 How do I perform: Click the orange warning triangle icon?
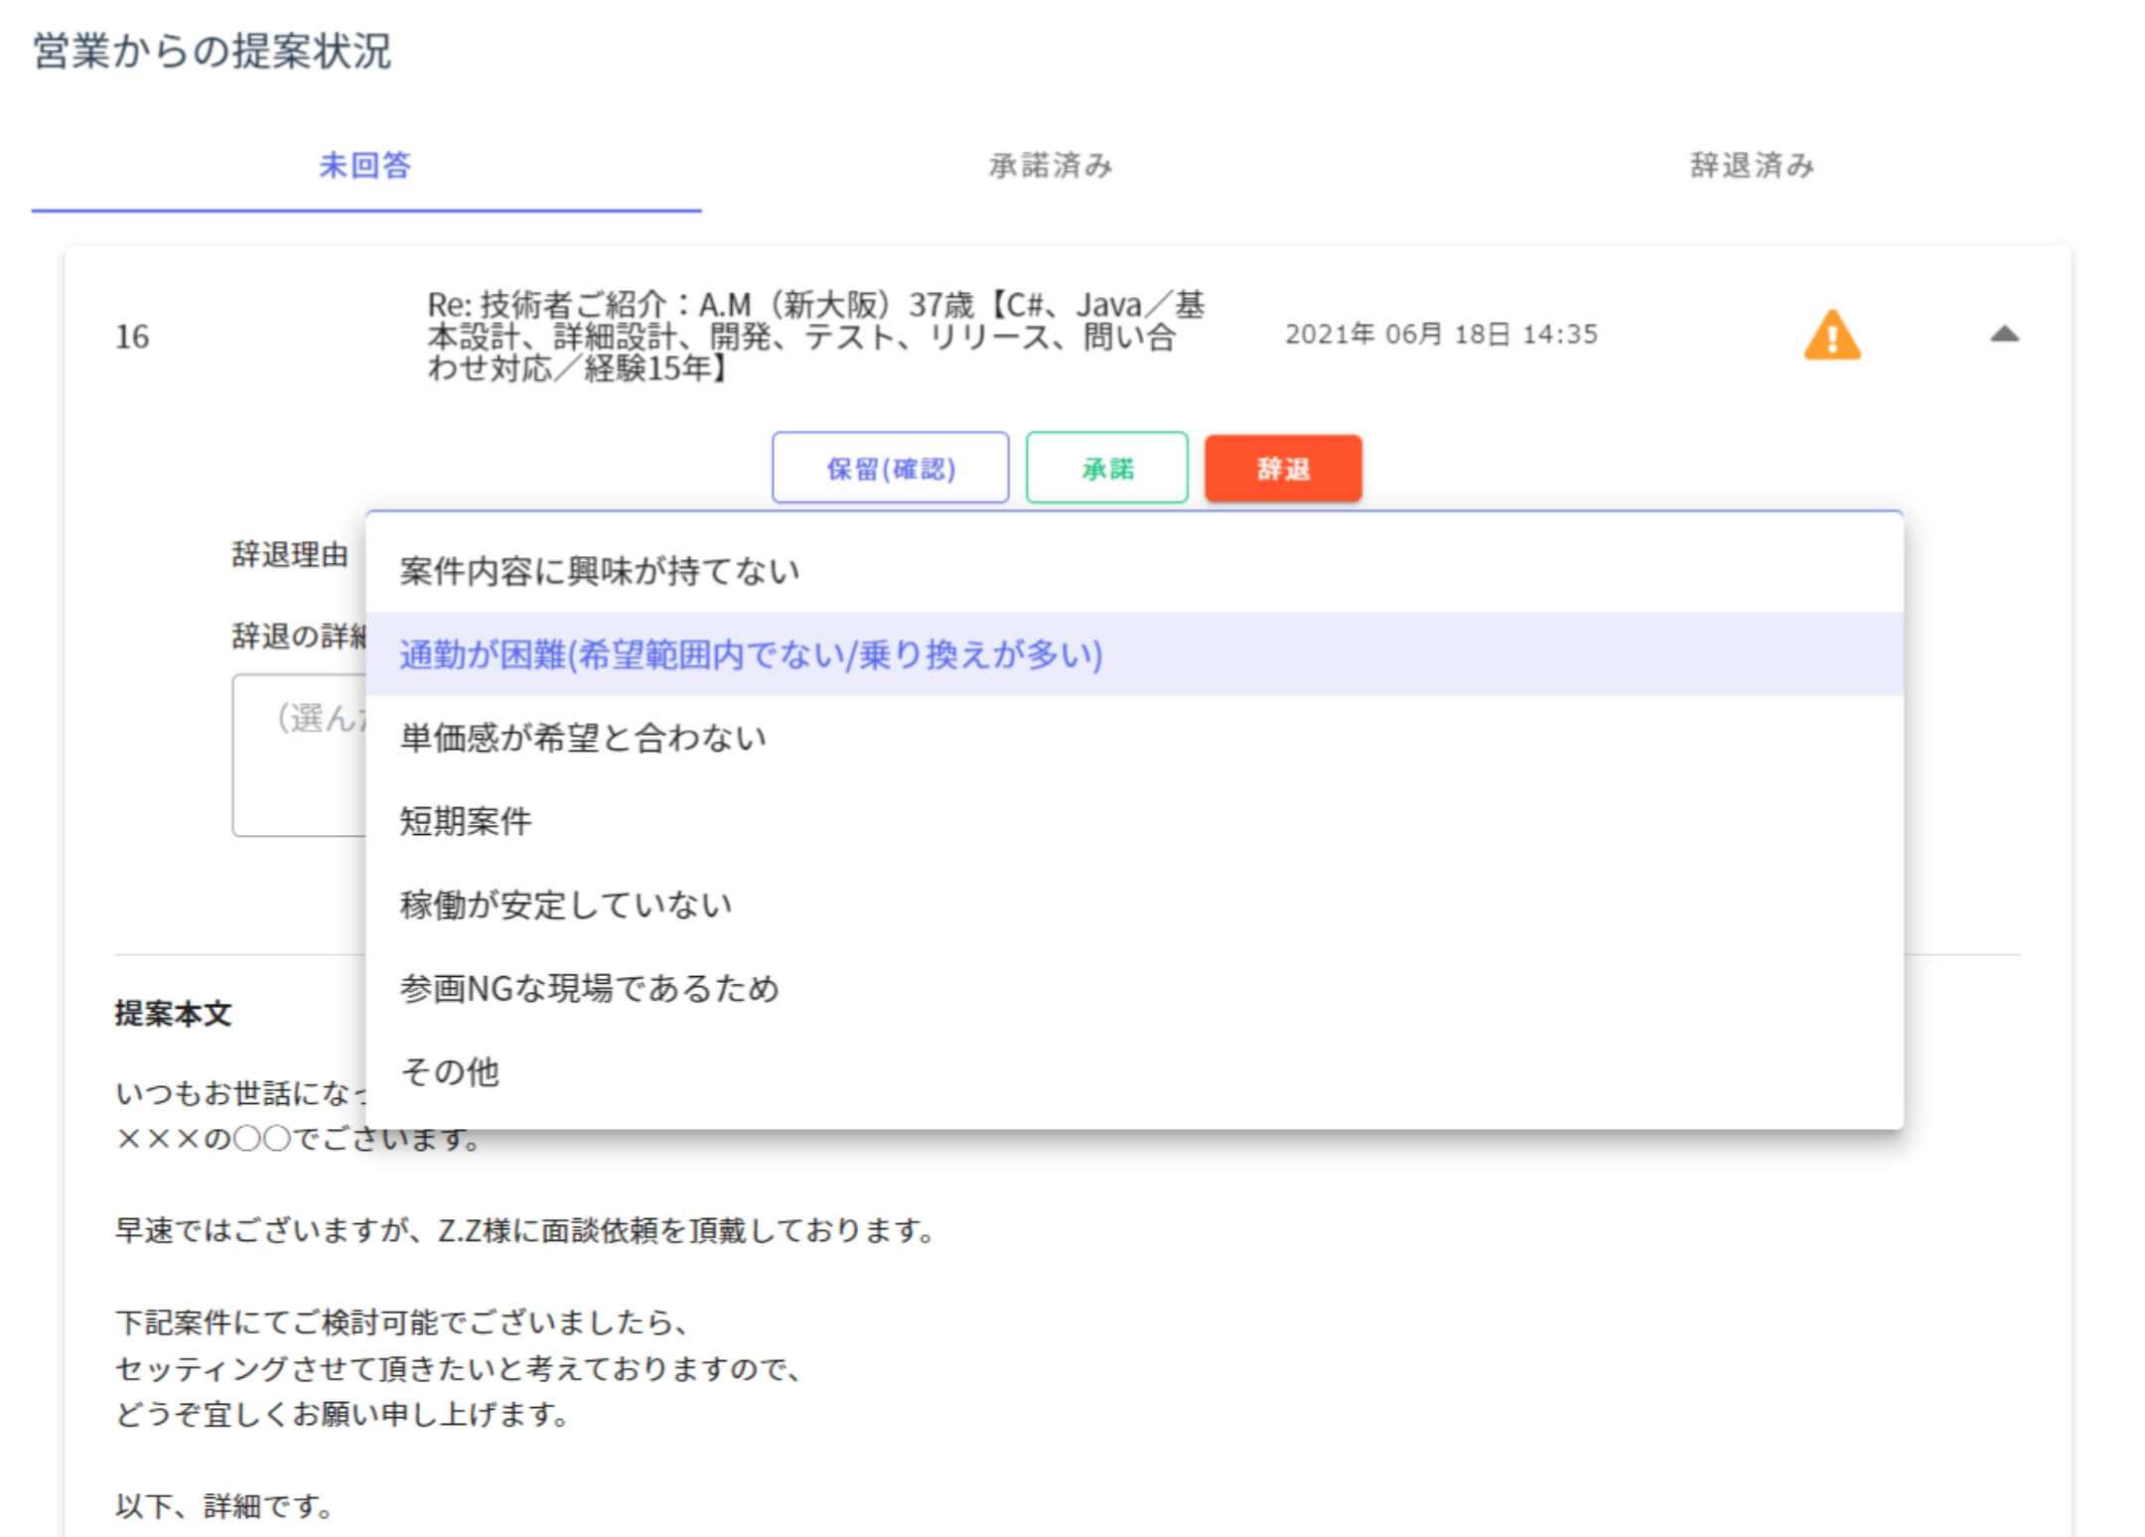tap(1831, 335)
